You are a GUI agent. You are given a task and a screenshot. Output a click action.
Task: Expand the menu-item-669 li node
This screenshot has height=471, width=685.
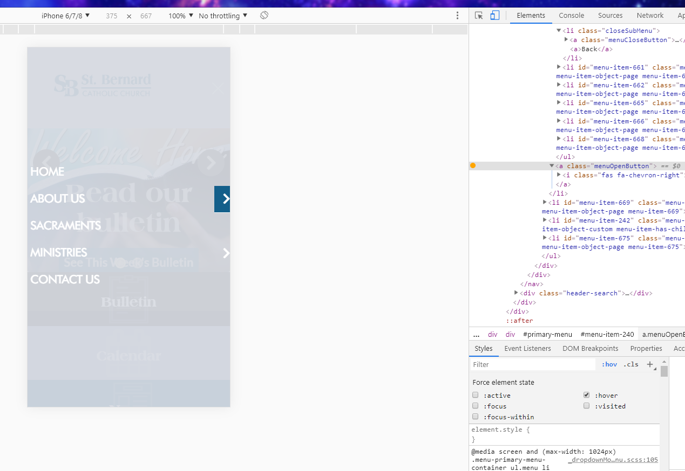click(x=545, y=202)
